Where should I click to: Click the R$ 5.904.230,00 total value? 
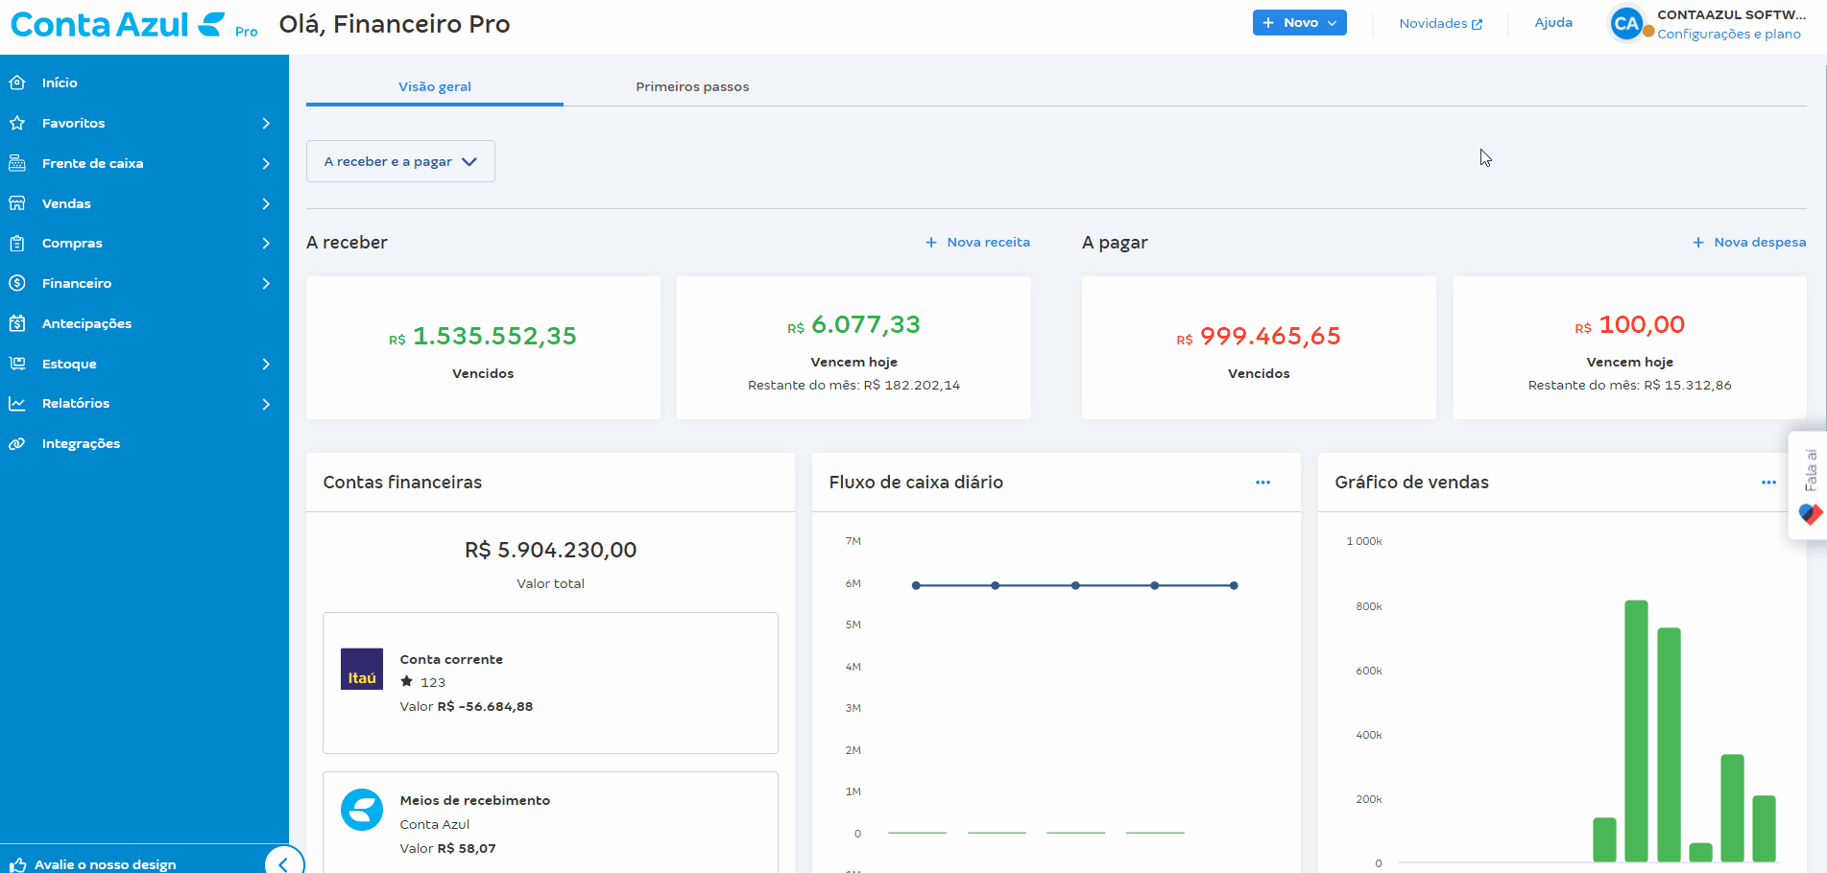point(550,550)
